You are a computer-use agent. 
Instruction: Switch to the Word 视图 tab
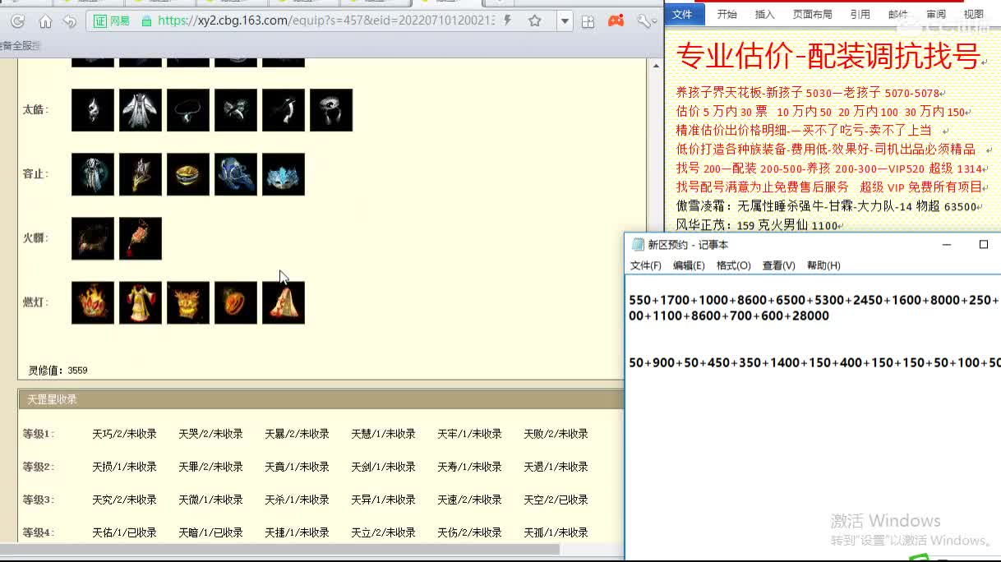click(974, 14)
